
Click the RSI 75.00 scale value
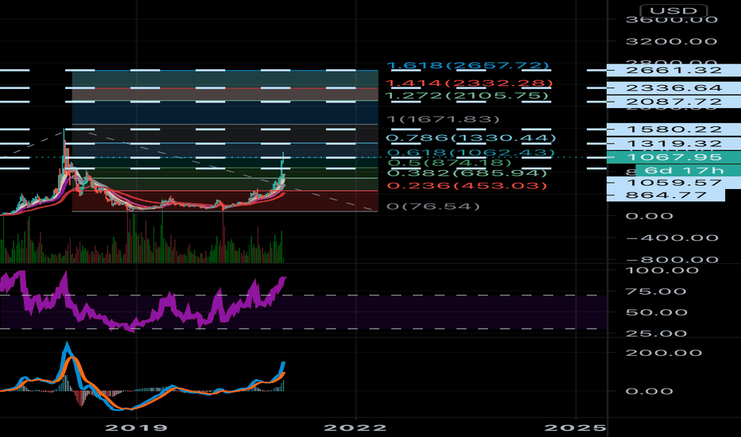tap(656, 292)
